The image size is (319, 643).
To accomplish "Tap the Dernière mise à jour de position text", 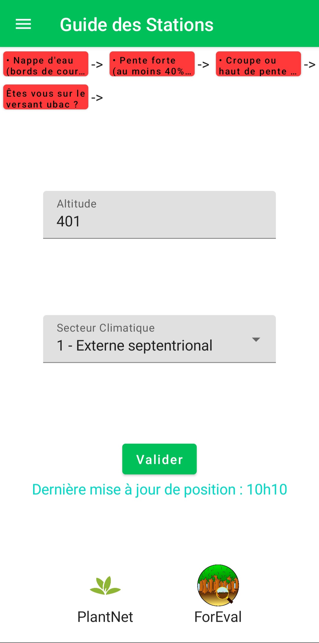I will click(x=159, y=490).
